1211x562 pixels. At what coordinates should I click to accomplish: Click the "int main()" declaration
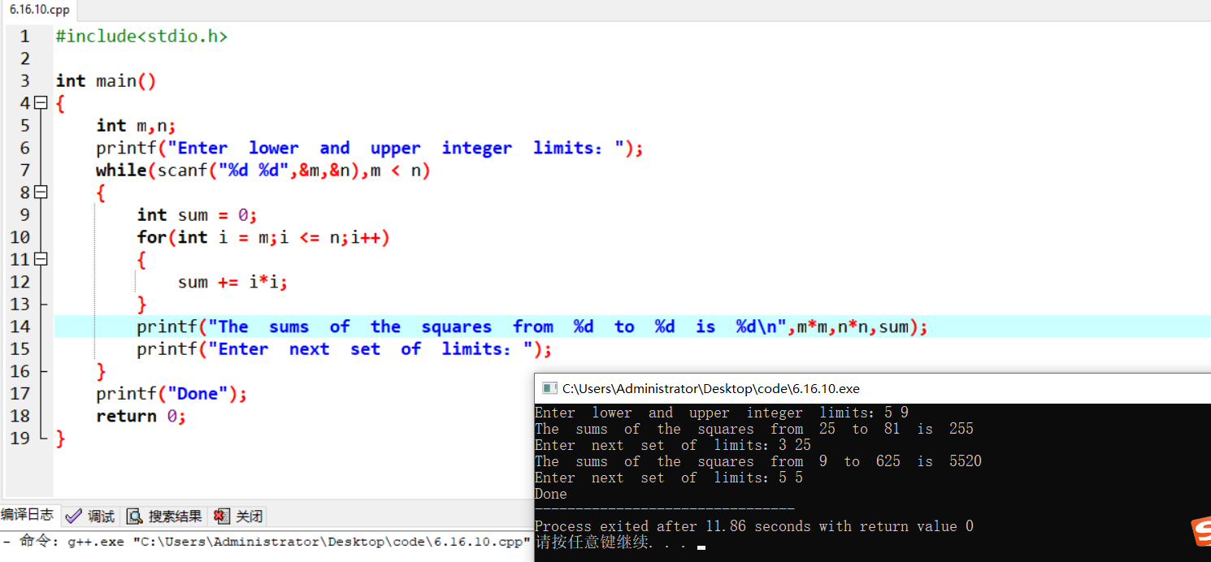(x=106, y=81)
